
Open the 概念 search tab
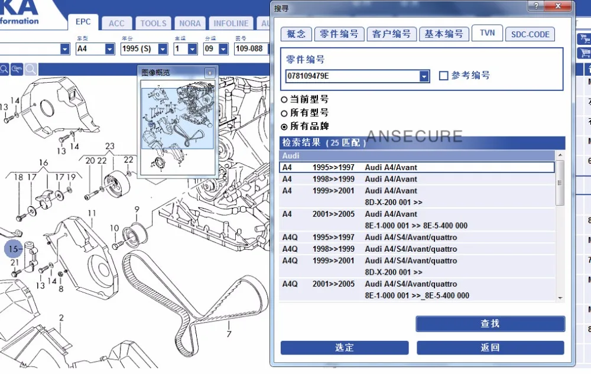pyautogui.click(x=296, y=34)
